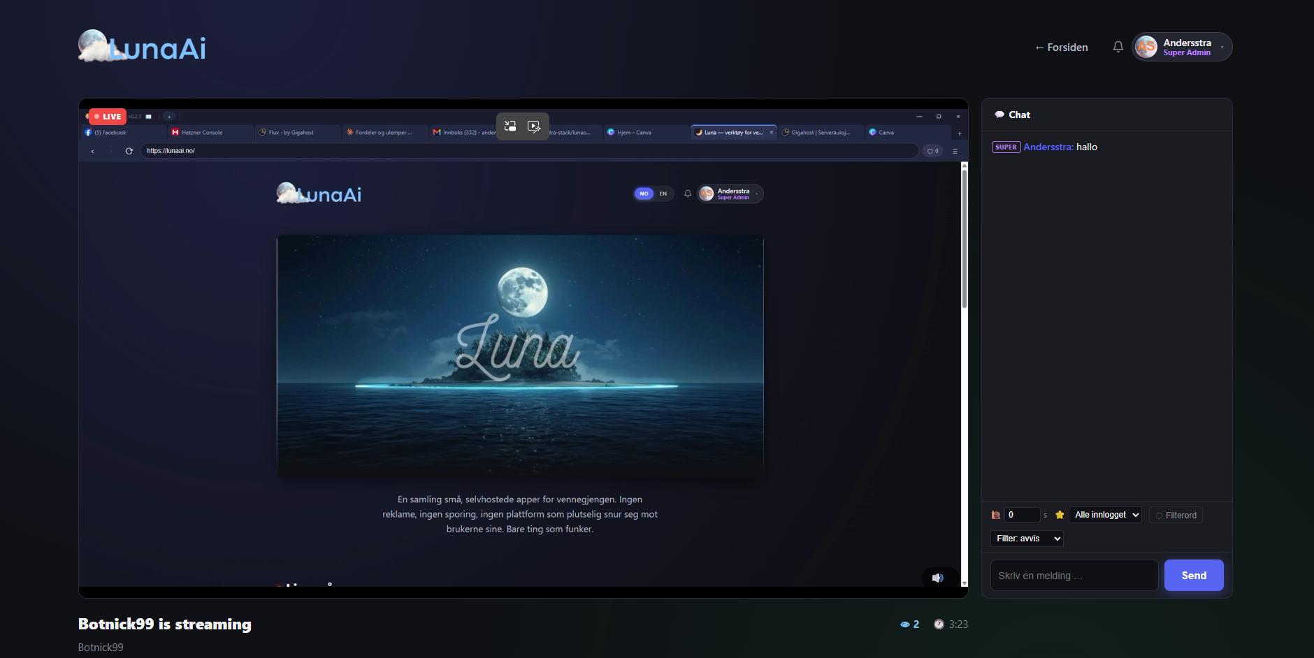Click the viewer count eye icon

tap(904, 624)
